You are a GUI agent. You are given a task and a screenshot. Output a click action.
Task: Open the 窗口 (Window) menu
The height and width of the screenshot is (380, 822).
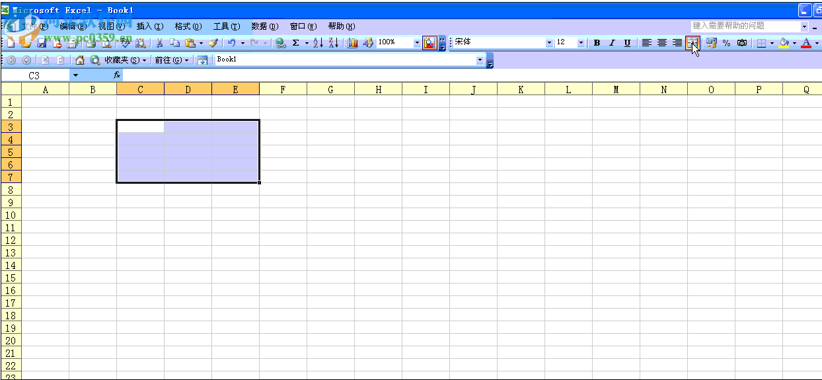coord(303,26)
